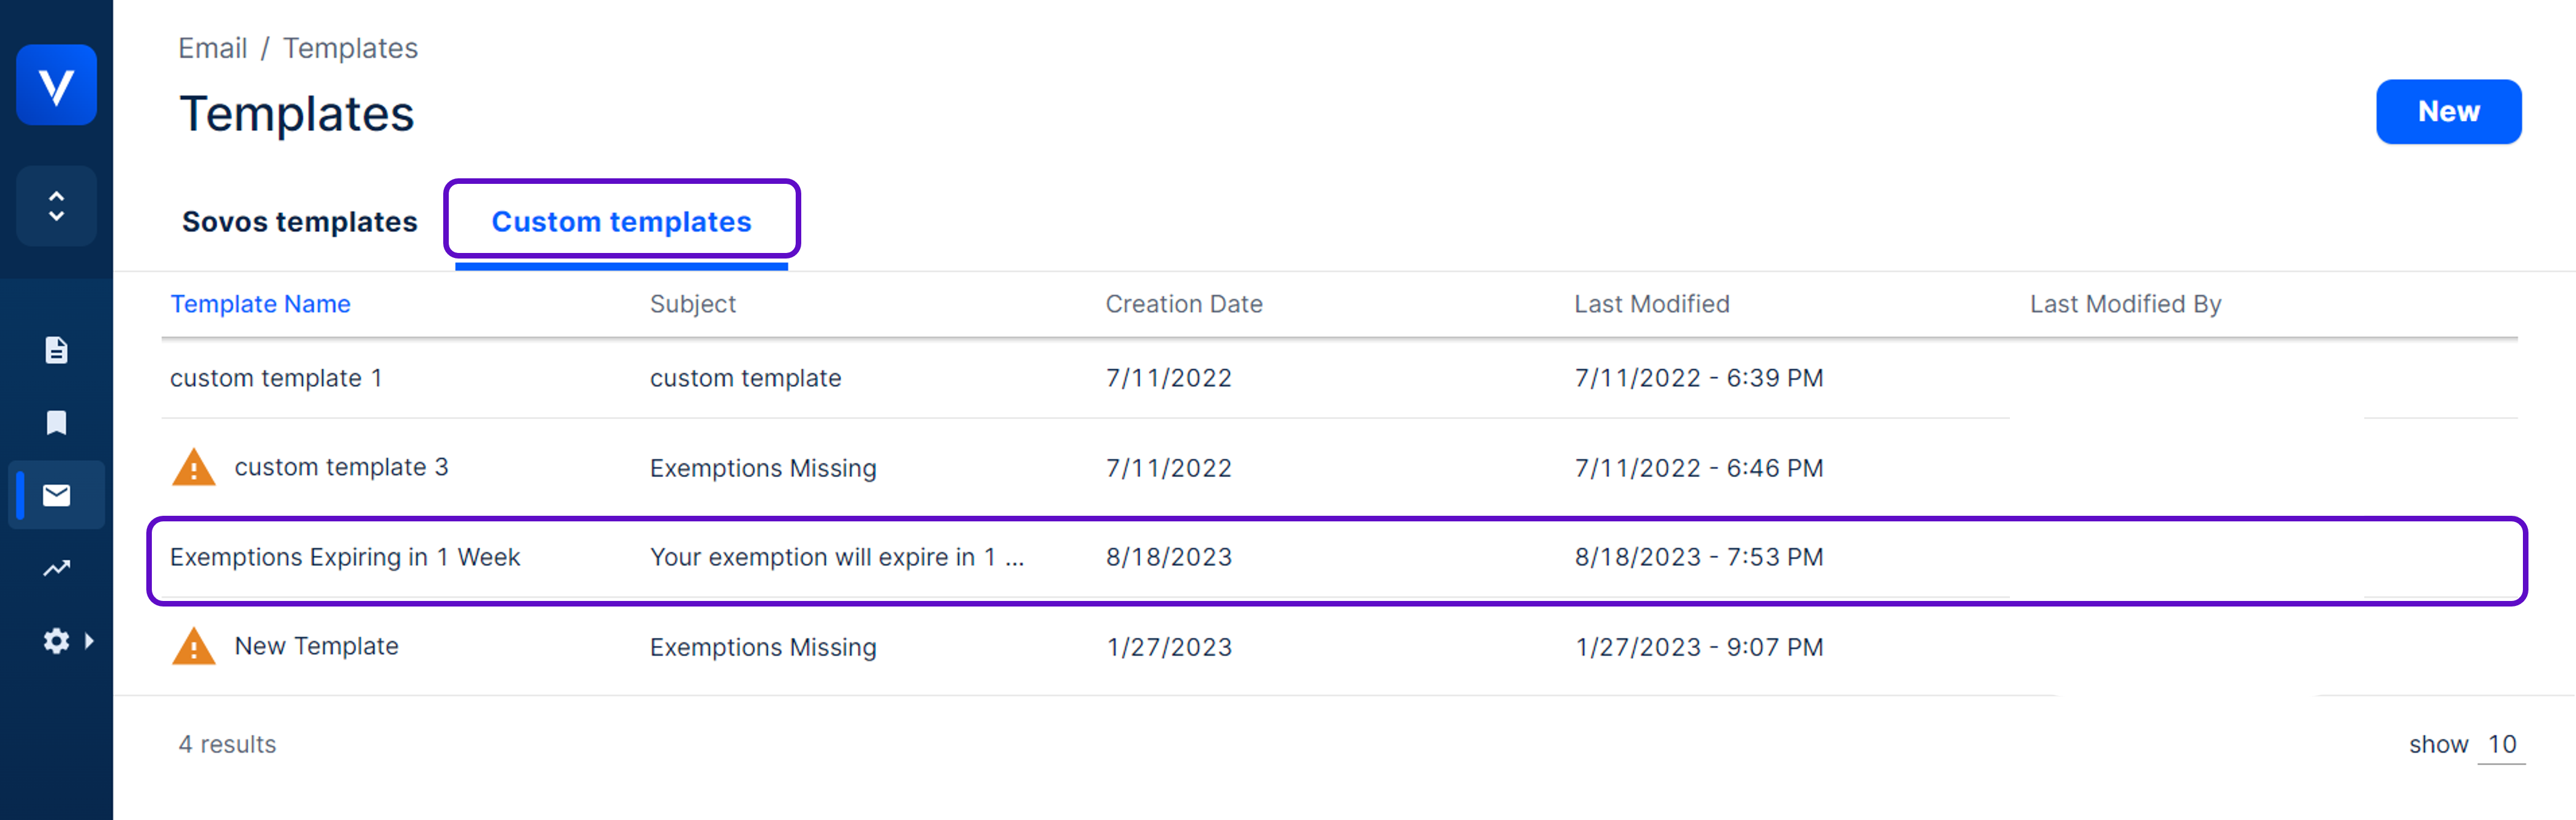2576x820 pixels.
Task: Click the Creation Date column header
Action: click(x=1183, y=304)
